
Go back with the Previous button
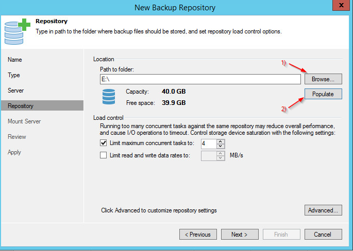pyautogui.click(x=198, y=235)
